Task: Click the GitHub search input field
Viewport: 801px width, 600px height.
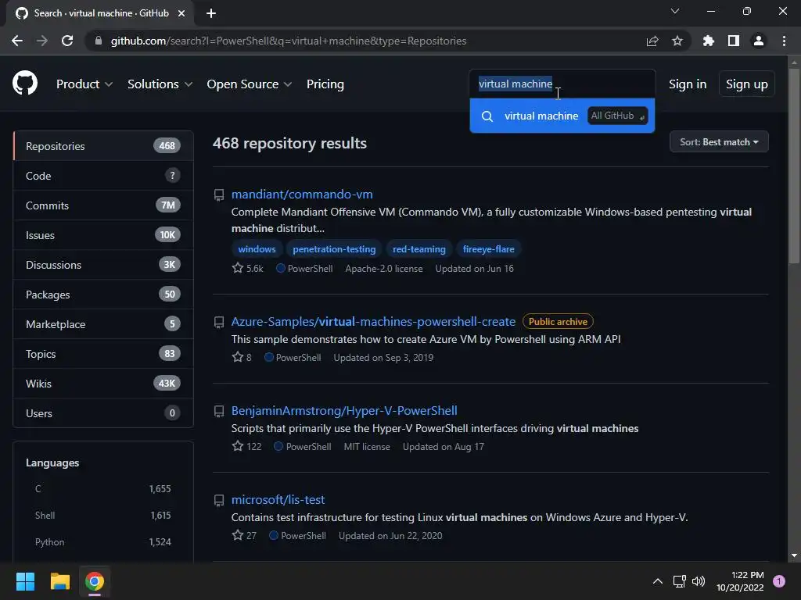Action: click(x=562, y=84)
